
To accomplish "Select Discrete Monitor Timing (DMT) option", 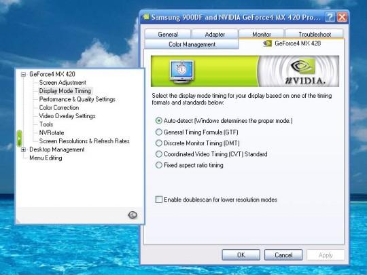I will click(x=158, y=143).
